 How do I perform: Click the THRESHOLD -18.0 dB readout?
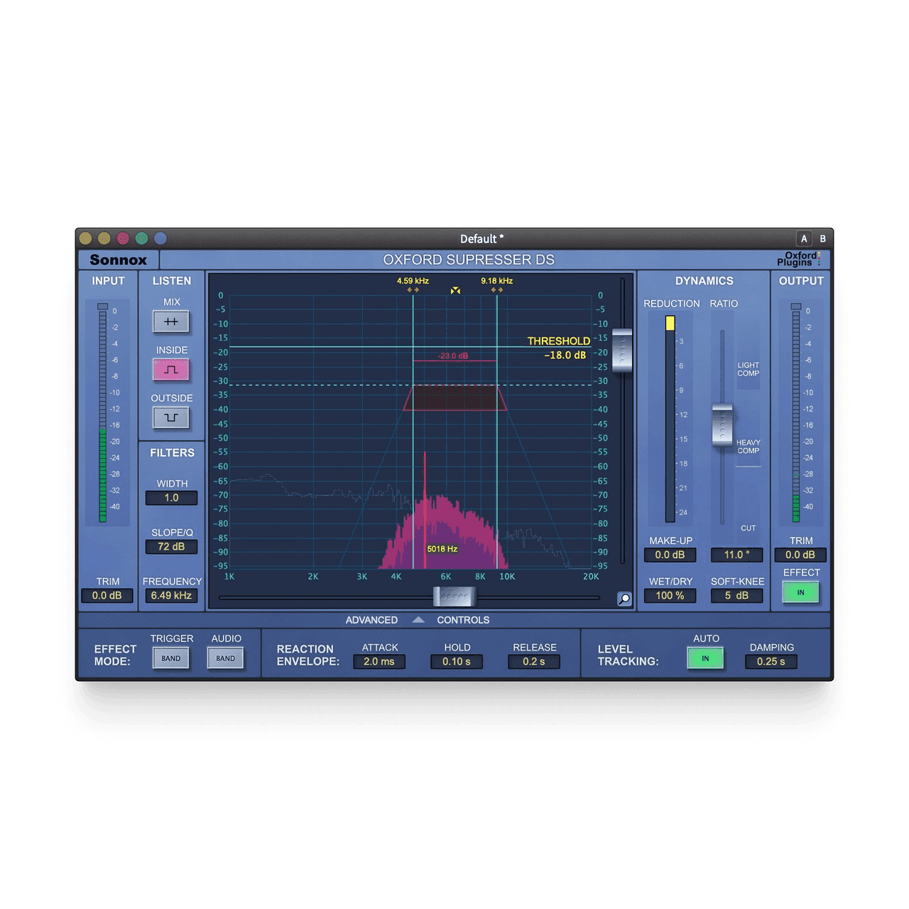pos(559,348)
